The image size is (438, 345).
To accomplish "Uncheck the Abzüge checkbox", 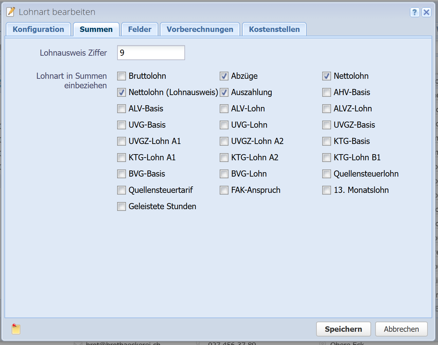I will pos(224,76).
